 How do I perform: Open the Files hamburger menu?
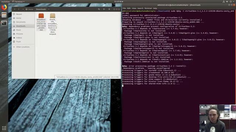click(109, 9)
